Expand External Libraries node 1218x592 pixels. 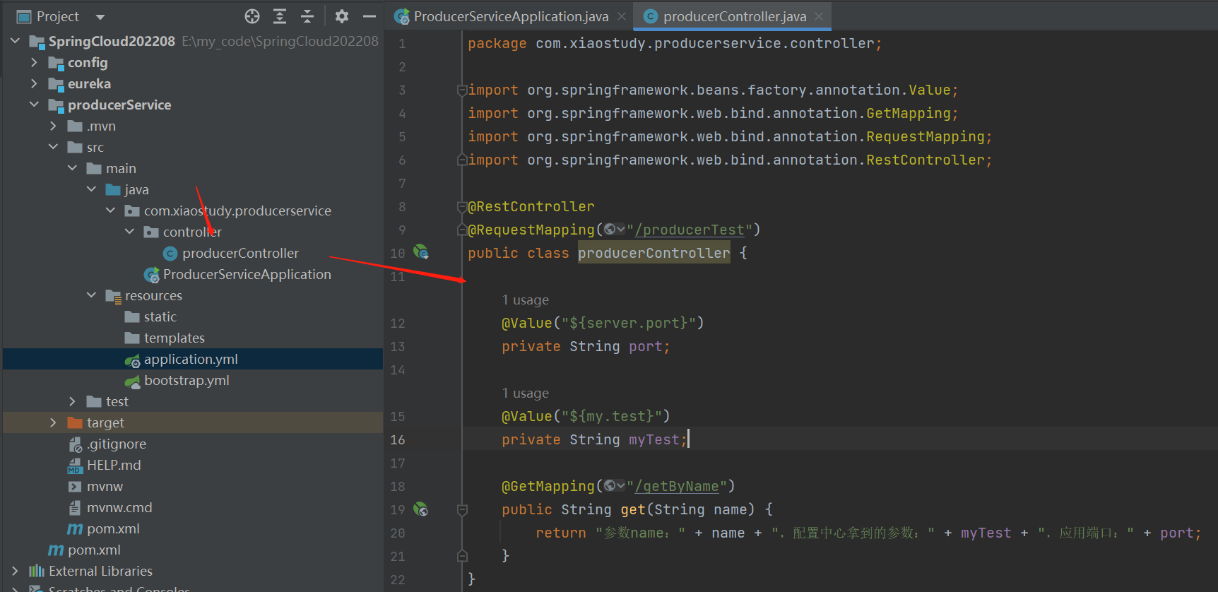coord(15,571)
